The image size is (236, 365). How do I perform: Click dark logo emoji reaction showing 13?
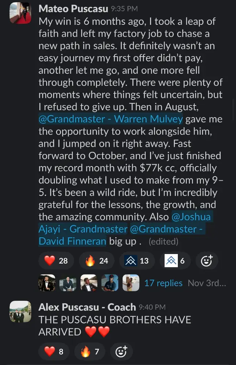point(136,261)
